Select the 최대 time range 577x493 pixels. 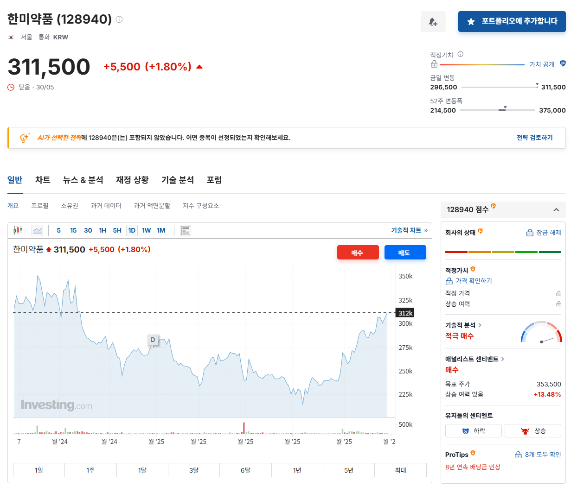[400, 470]
